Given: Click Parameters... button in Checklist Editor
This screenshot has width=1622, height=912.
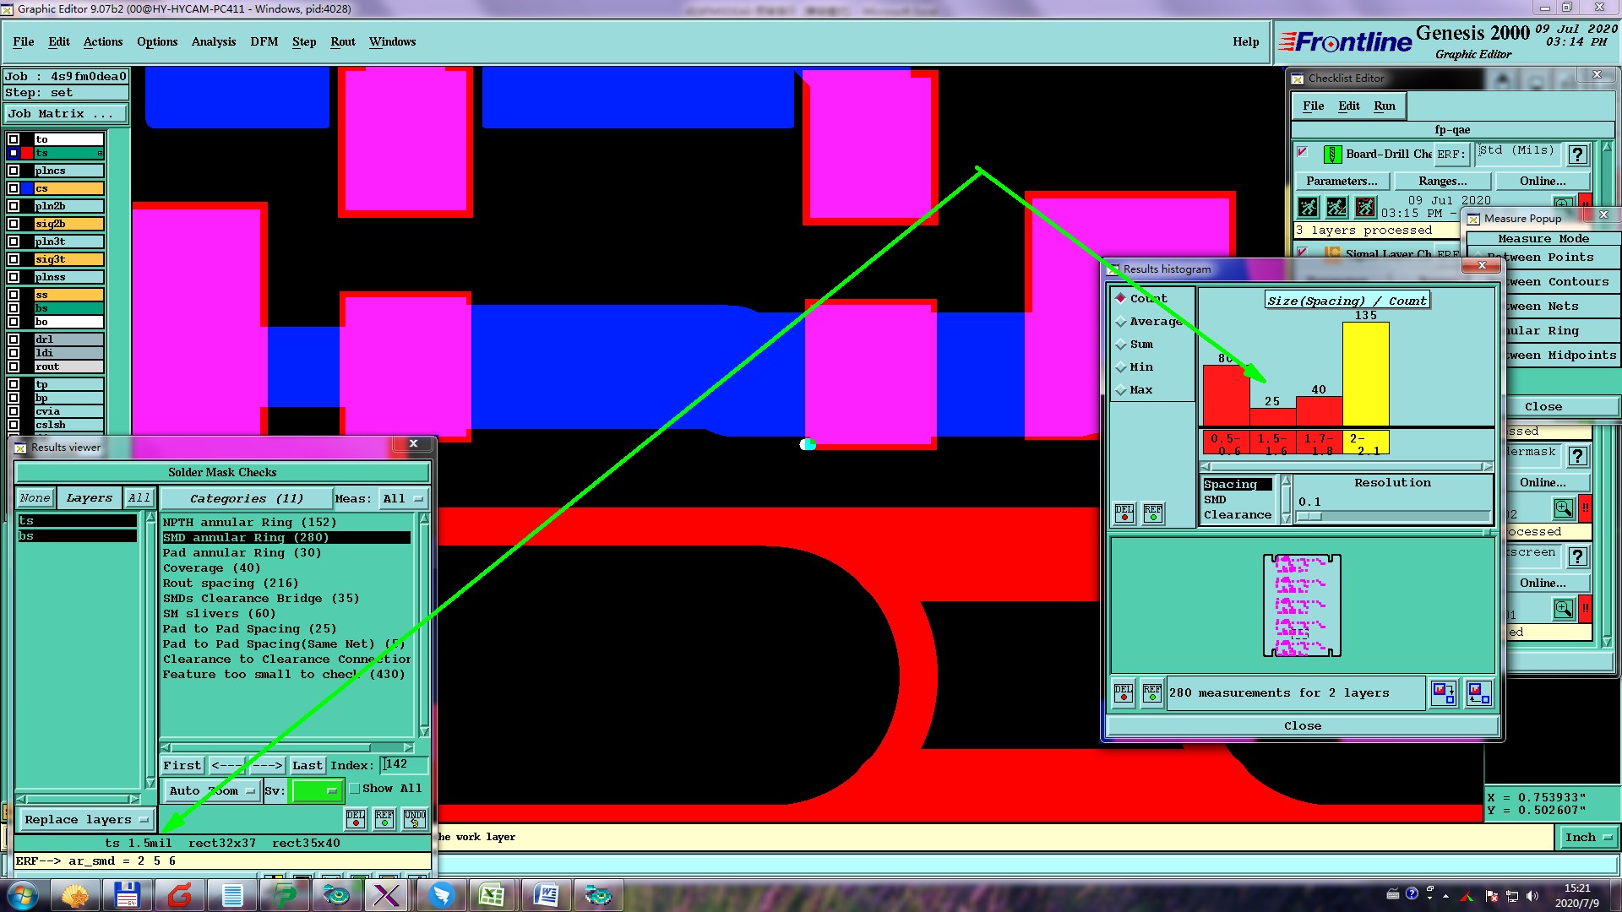Looking at the screenshot, I should coord(1342,181).
